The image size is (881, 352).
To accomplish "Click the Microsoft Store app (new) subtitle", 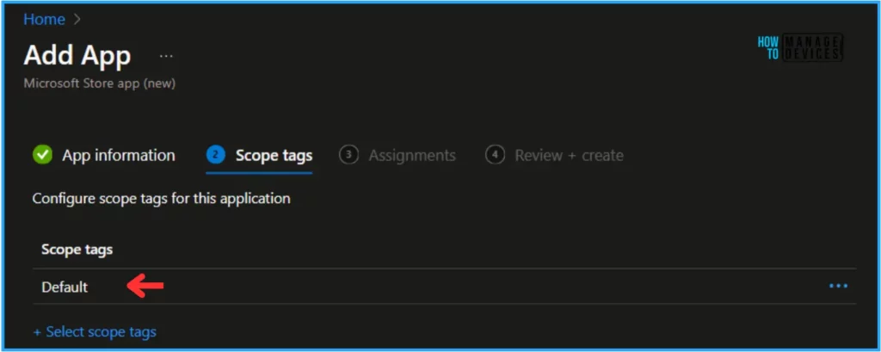I will pyautogui.click(x=100, y=83).
